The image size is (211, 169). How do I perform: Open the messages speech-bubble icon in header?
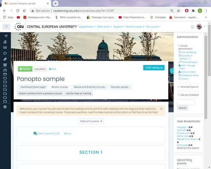click(193, 27)
